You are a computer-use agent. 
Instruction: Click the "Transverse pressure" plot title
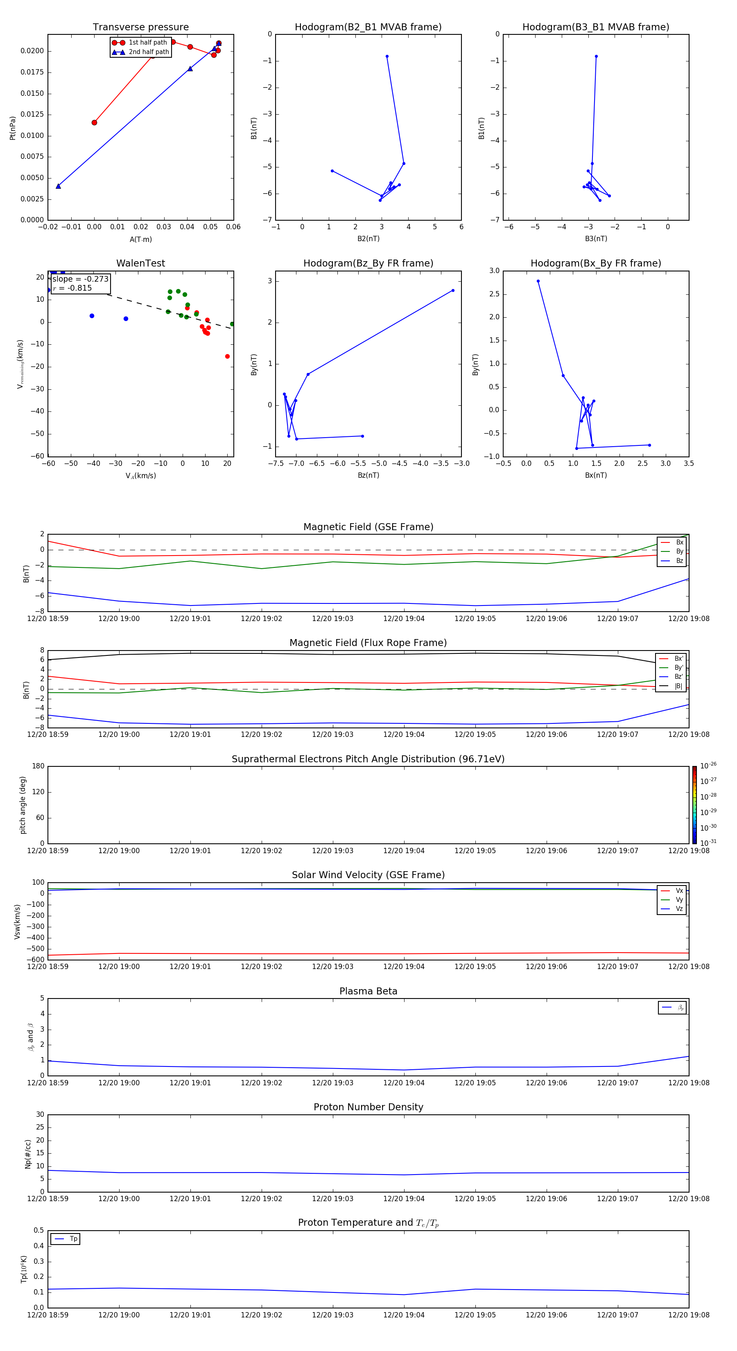[140, 27]
